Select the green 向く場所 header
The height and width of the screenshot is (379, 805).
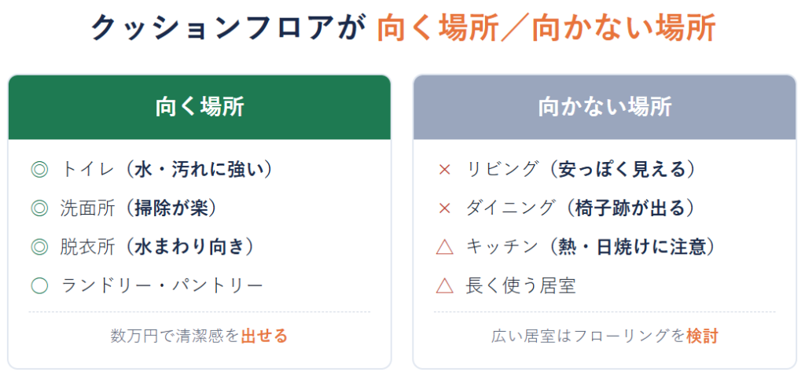(199, 108)
